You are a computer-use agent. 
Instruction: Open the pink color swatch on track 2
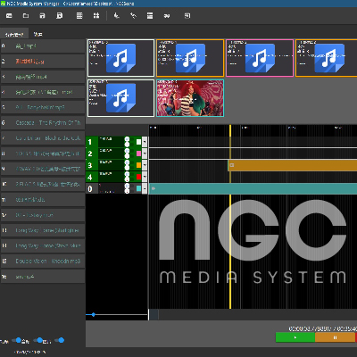click(138, 154)
